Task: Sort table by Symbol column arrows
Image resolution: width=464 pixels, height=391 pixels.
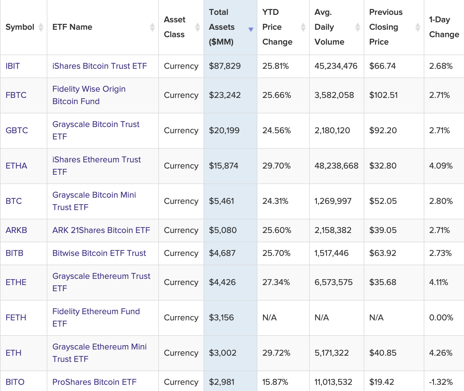Action: click(x=41, y=27)
